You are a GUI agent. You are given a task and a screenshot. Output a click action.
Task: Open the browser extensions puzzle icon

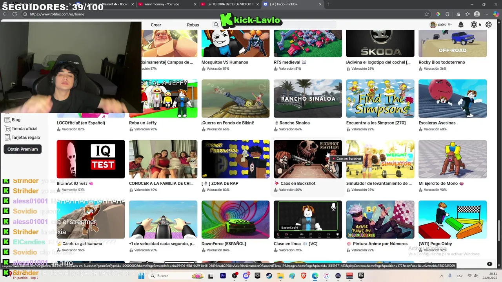point(447,14)
